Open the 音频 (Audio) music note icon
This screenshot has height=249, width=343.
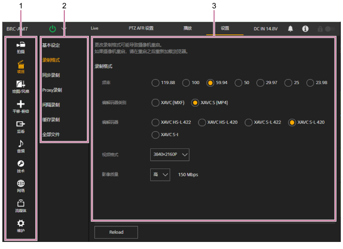click(x=21, y=146)
